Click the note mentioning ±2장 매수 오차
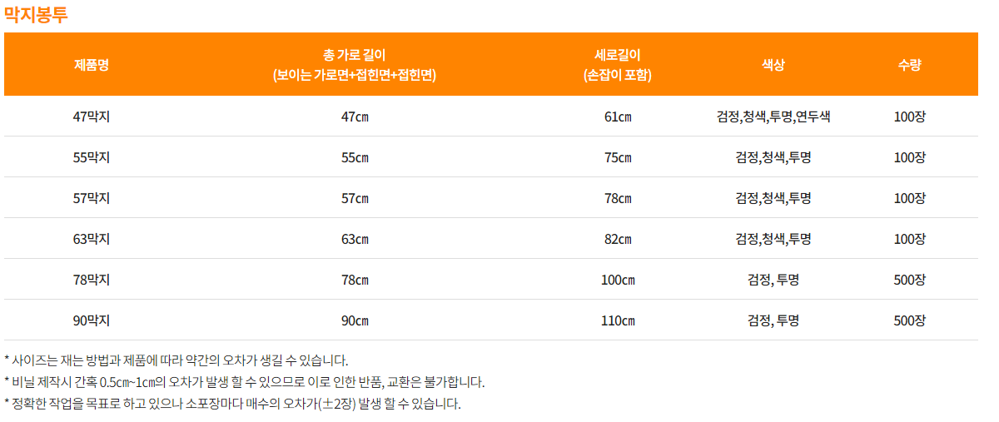999x422 pixels. 233,404
